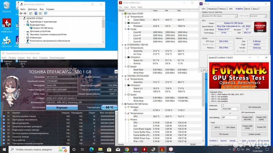Open Google Chrome from taskbar
This screenshot has width=273, height=153.
pos(127,149)
